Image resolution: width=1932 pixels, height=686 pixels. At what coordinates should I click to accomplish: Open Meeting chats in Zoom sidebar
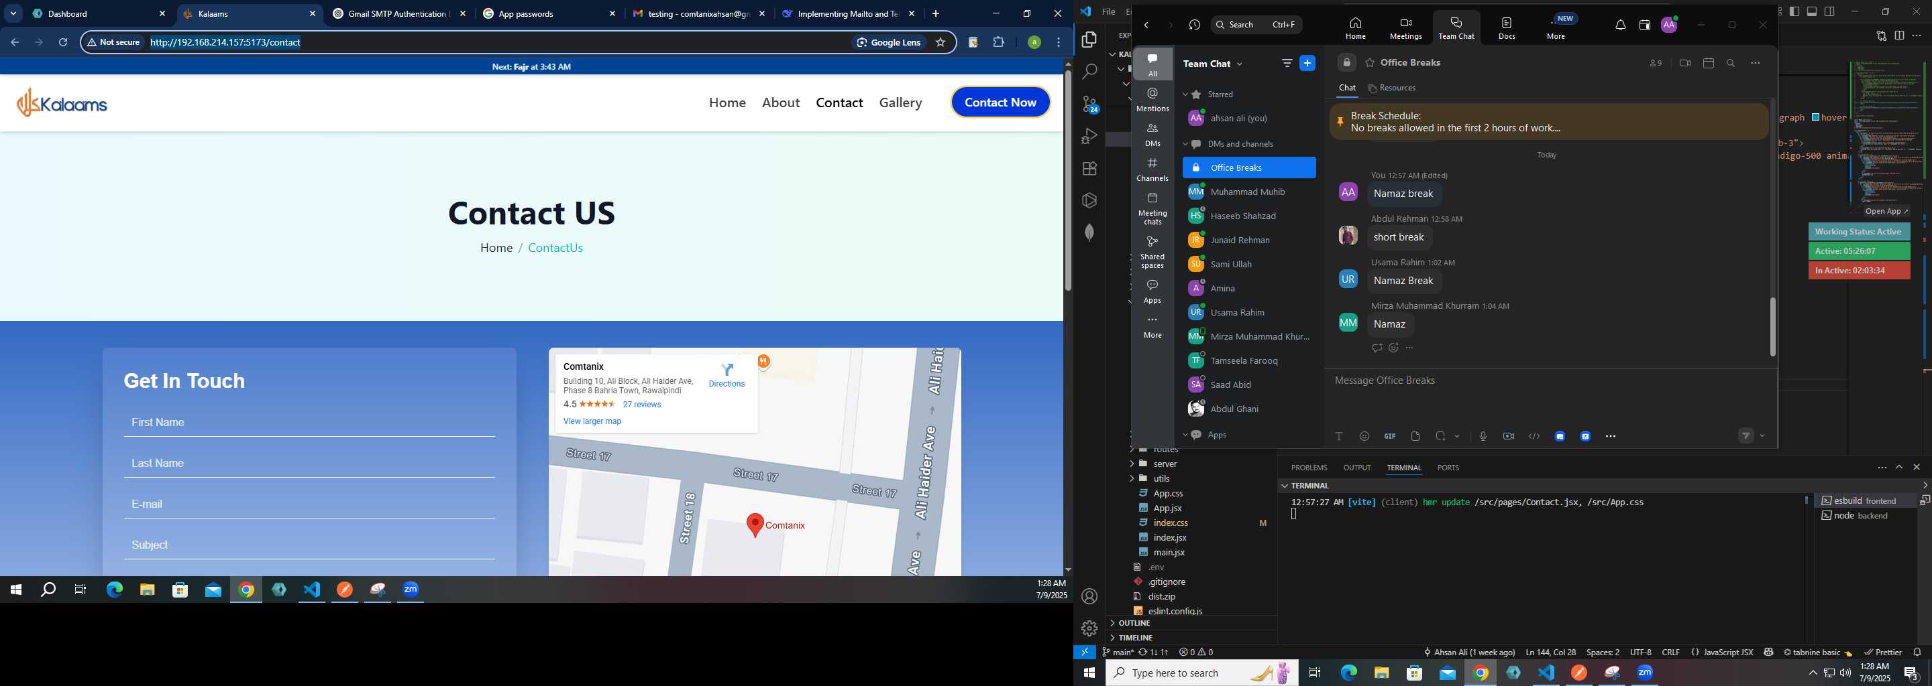pyautogui.click(x=1152, y=208)
